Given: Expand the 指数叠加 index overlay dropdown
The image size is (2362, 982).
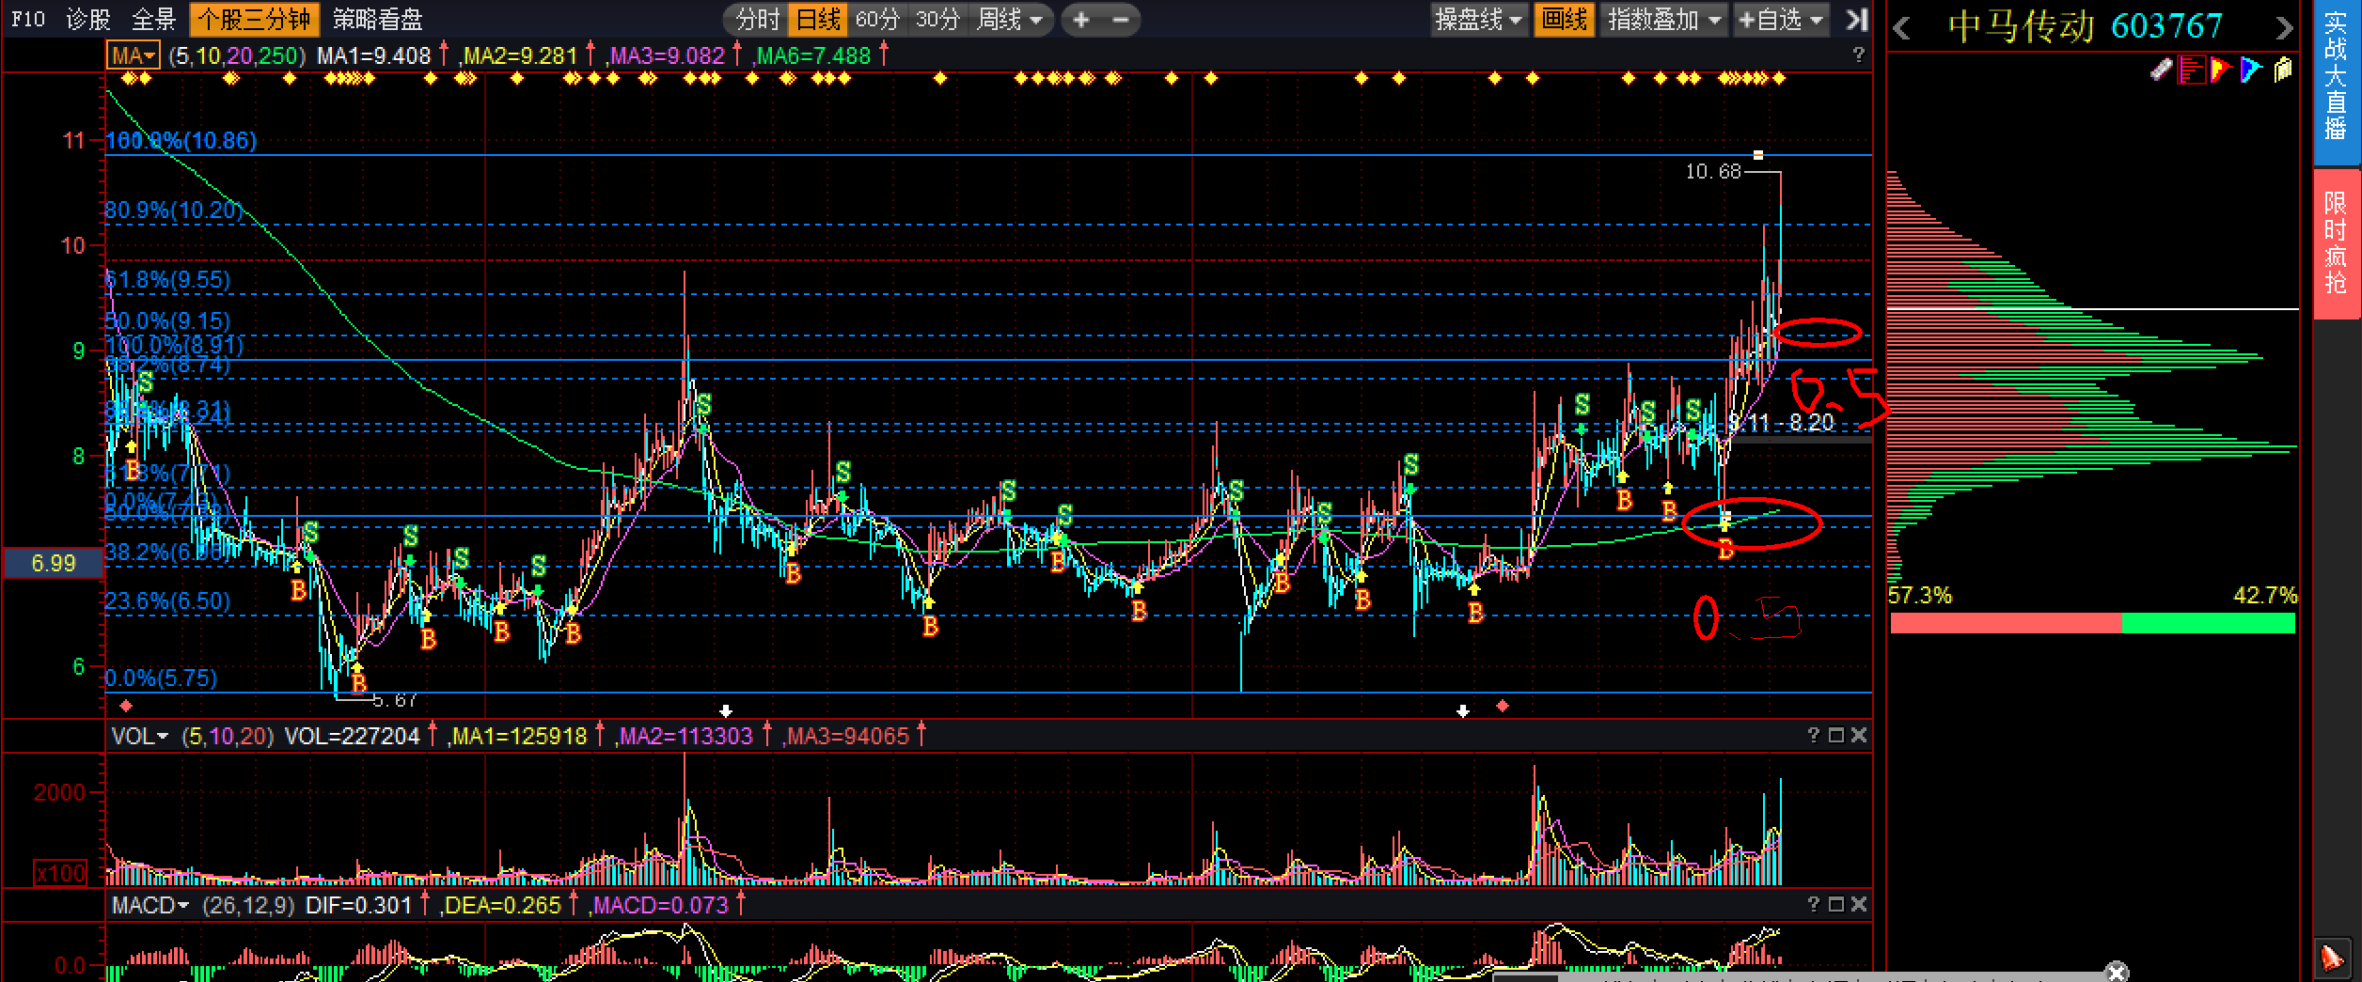Looking at the screenshot, I should (1664, 19).
